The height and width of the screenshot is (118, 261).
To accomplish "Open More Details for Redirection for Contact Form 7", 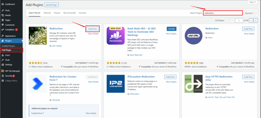I will coord(93,82).
